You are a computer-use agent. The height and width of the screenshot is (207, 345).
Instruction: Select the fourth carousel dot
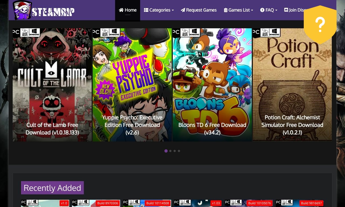click(179, 151)
